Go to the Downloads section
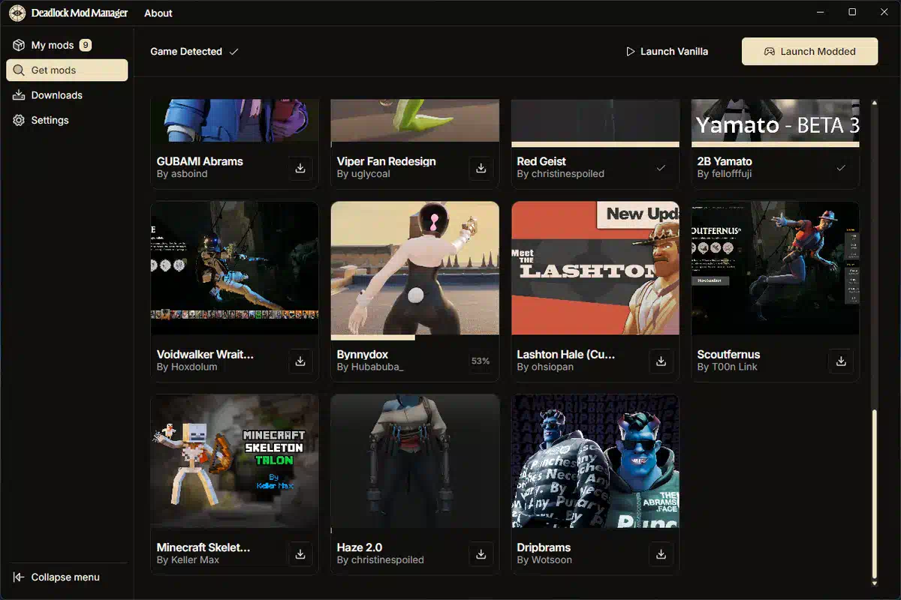Viewport: 901px width, 600px height. 67,95
